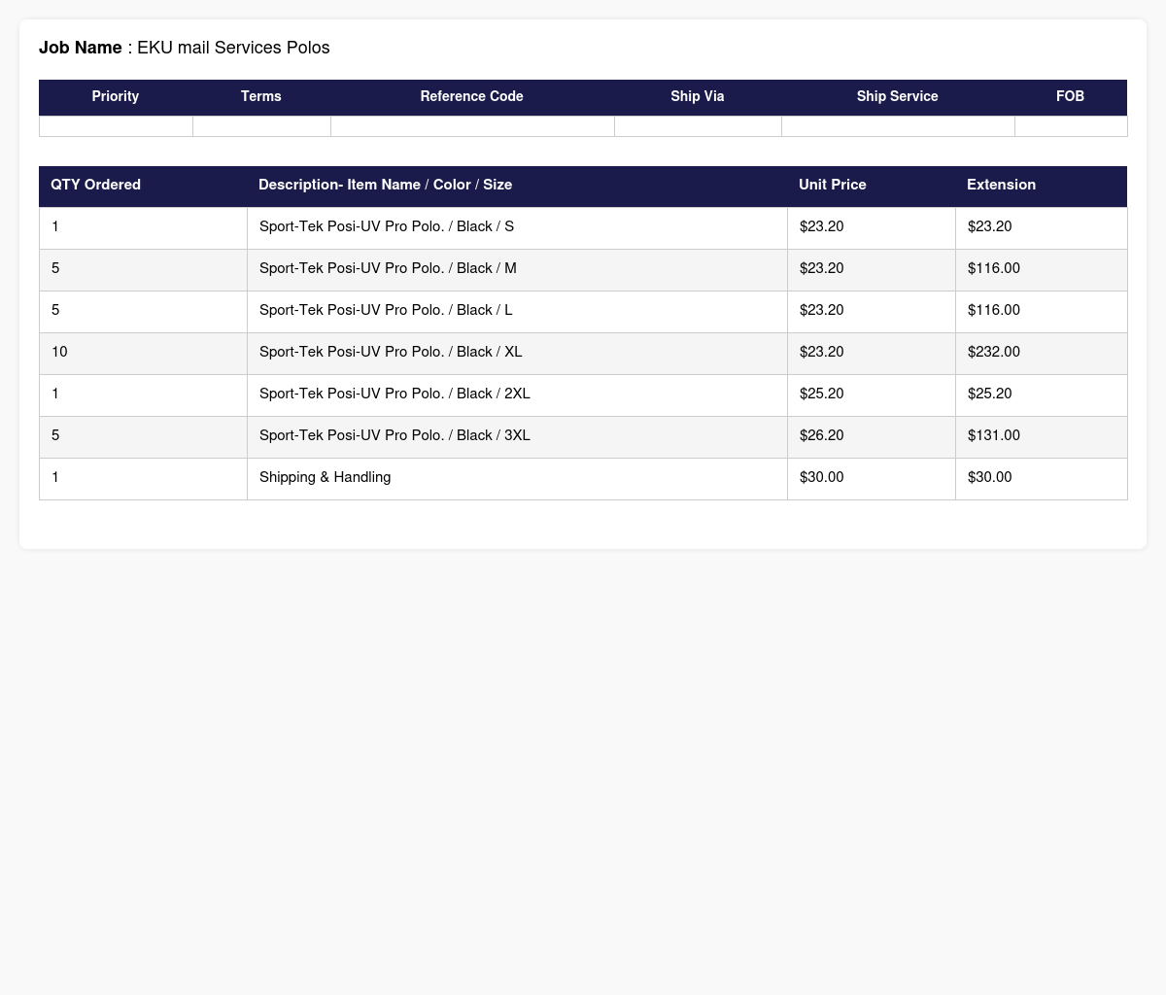Click the empty Reference Code cell
1166x995 pixels.
(x=472, y=126)
